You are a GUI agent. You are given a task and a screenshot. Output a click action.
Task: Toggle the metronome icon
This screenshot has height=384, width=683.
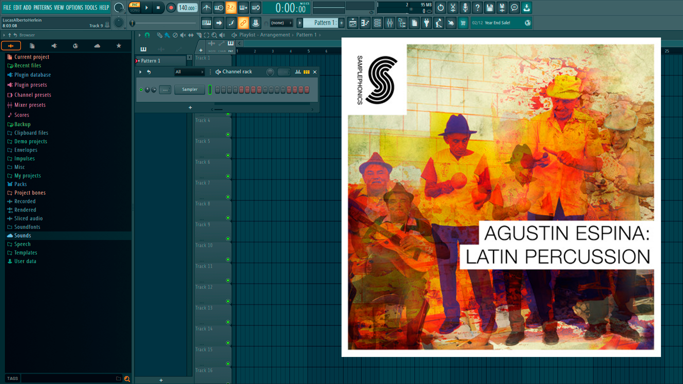coord(206,7)
